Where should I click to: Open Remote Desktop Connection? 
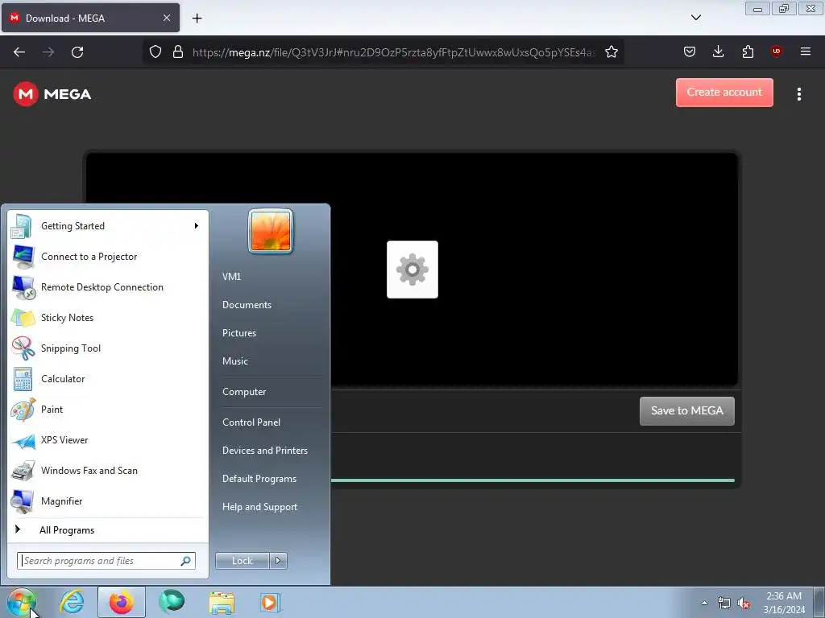108,287
